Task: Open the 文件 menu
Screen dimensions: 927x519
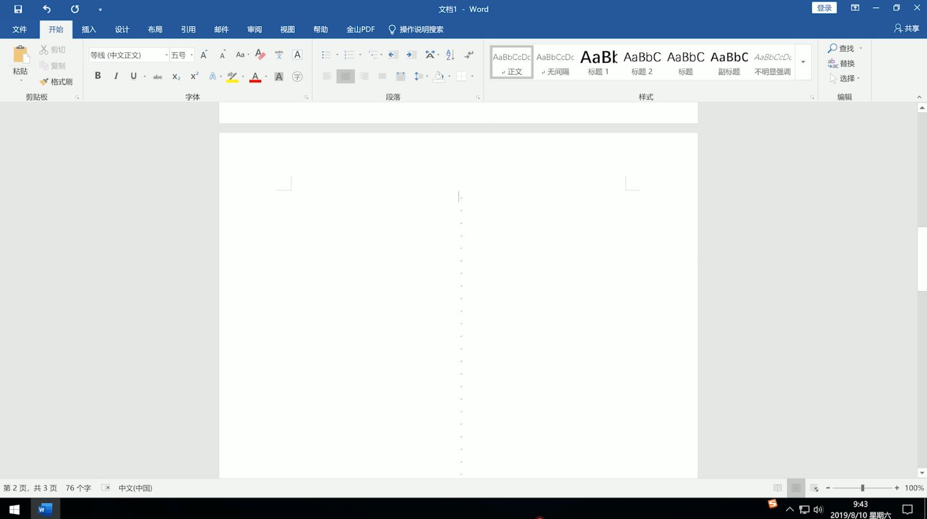Action: tap(19, 29)
